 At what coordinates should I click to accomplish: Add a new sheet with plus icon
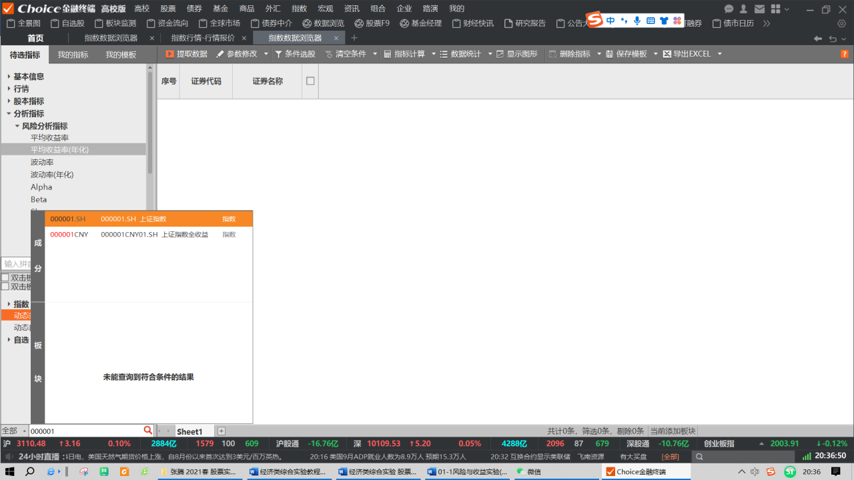click(222, 431)
